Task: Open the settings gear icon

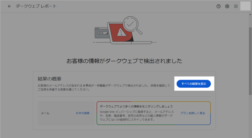Action: pos(227,6)
